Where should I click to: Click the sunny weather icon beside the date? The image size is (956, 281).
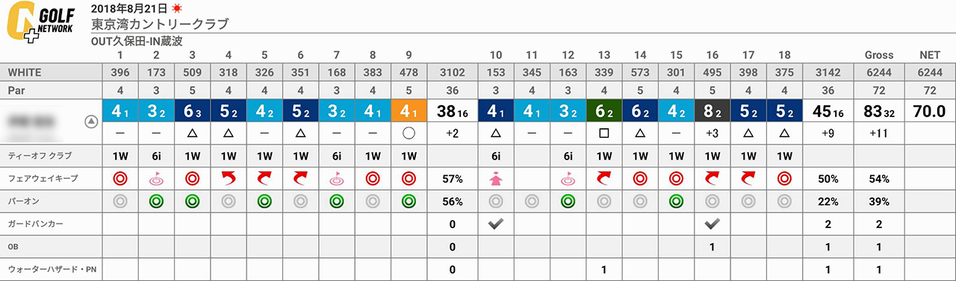177,9
